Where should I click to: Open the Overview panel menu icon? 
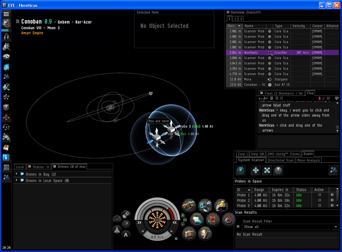pyautogui.click(x=228, y=12)
